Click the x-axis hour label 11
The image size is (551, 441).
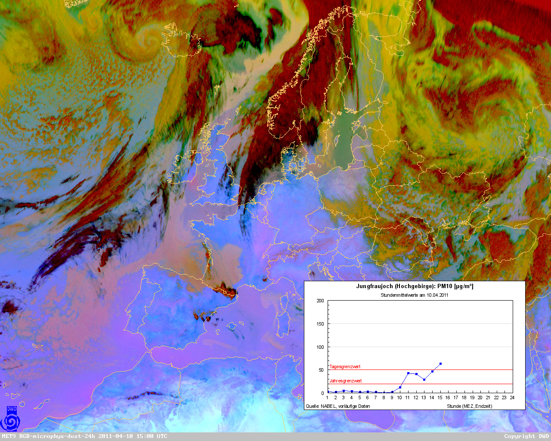[408, 398]
